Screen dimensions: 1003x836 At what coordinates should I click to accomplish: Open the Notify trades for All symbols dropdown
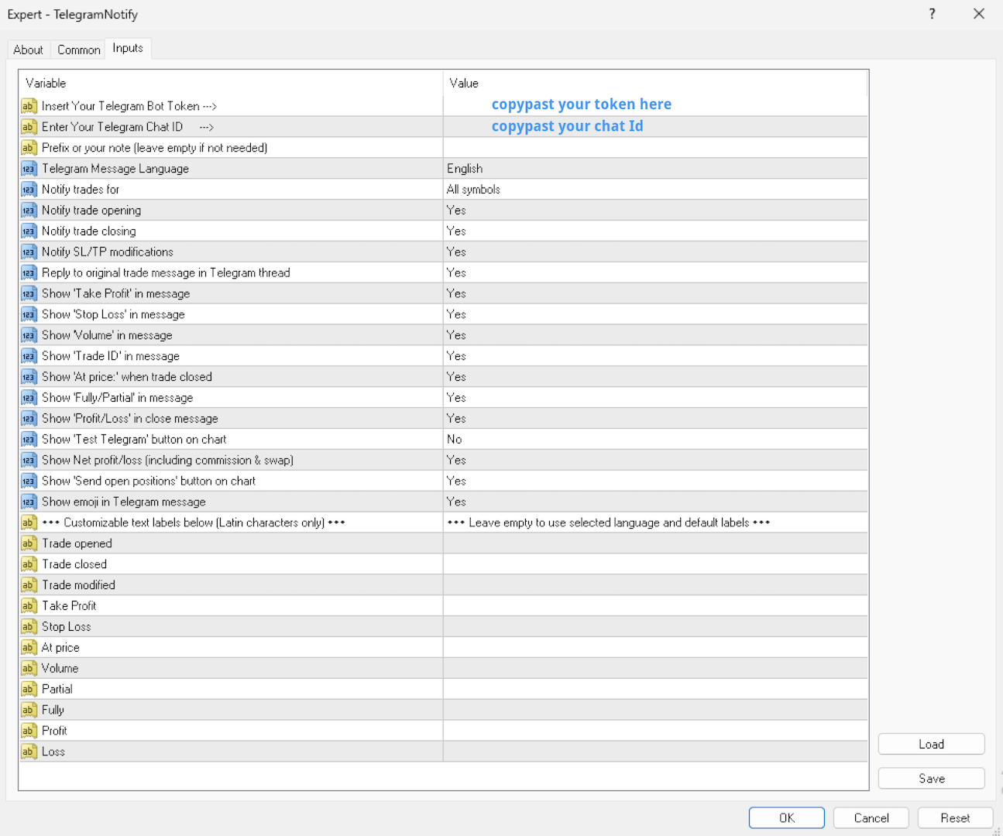click(x=473, y=190)
